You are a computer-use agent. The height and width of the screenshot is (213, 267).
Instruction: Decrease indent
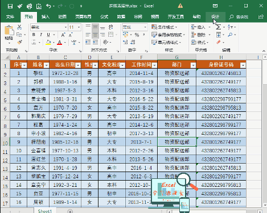click(88, 42)
